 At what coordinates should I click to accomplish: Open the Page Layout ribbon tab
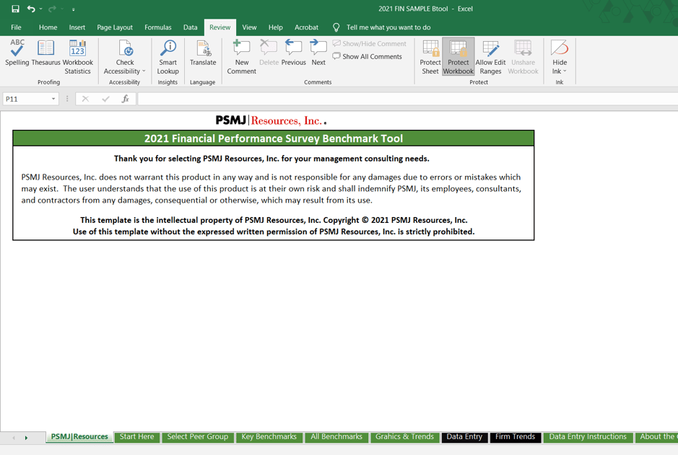click(x=115, y=27)
